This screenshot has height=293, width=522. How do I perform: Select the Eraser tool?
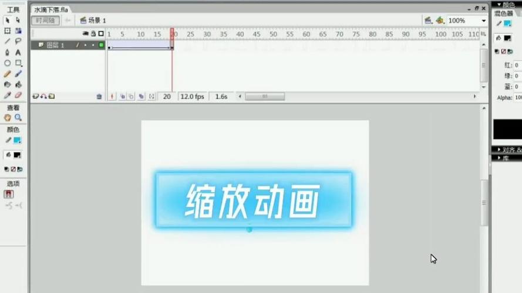[x=18, y=96]
